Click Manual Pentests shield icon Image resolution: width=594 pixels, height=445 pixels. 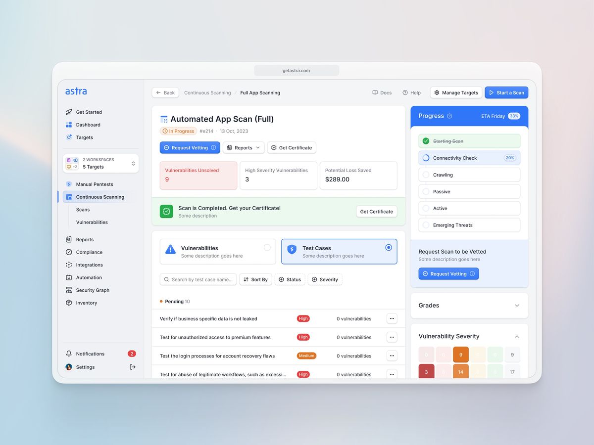click(69, 184)
